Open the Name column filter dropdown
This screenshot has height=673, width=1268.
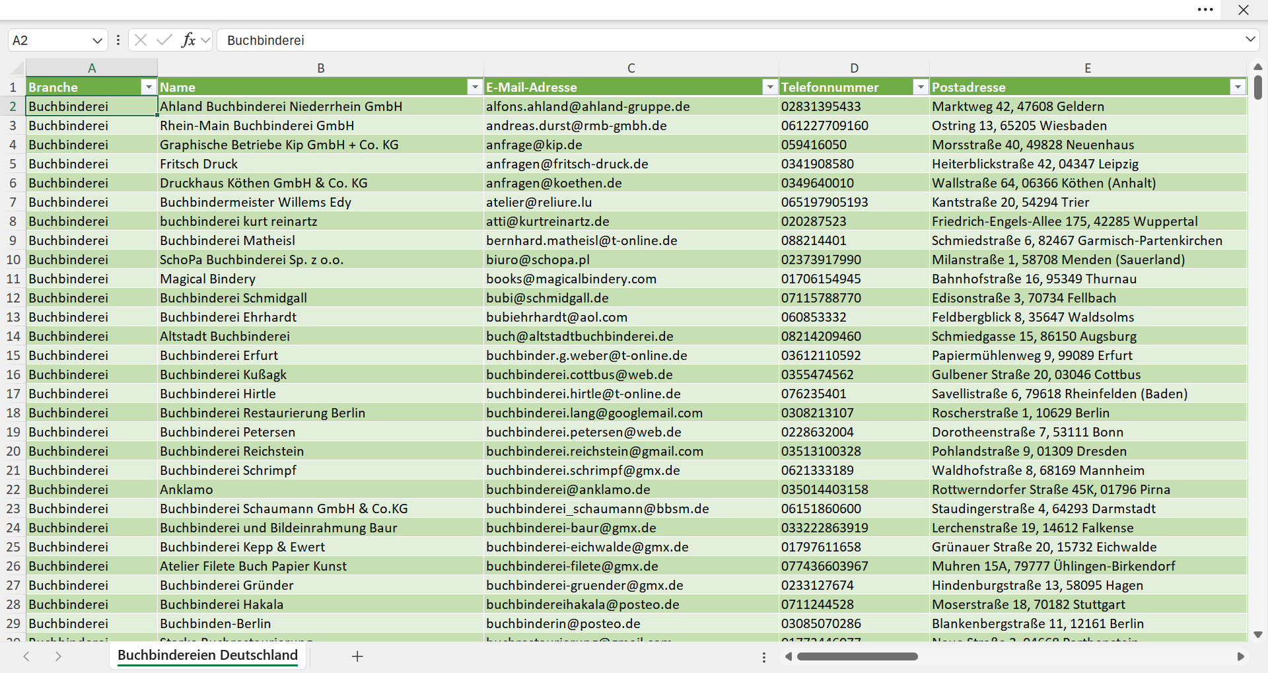tap(475, 87)
